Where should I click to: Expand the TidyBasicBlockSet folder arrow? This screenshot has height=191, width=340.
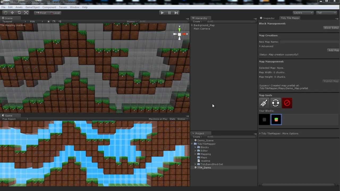pyautogui.click(x=195, y=164)
